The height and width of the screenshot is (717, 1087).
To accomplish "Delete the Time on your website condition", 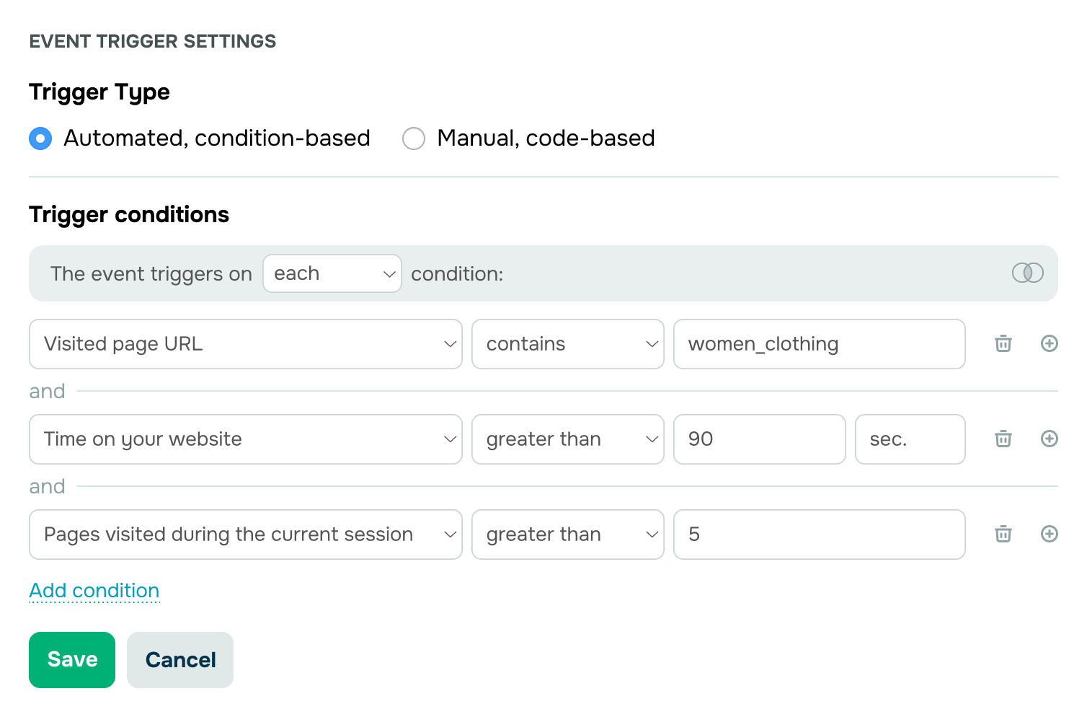I will point(1003,439).
